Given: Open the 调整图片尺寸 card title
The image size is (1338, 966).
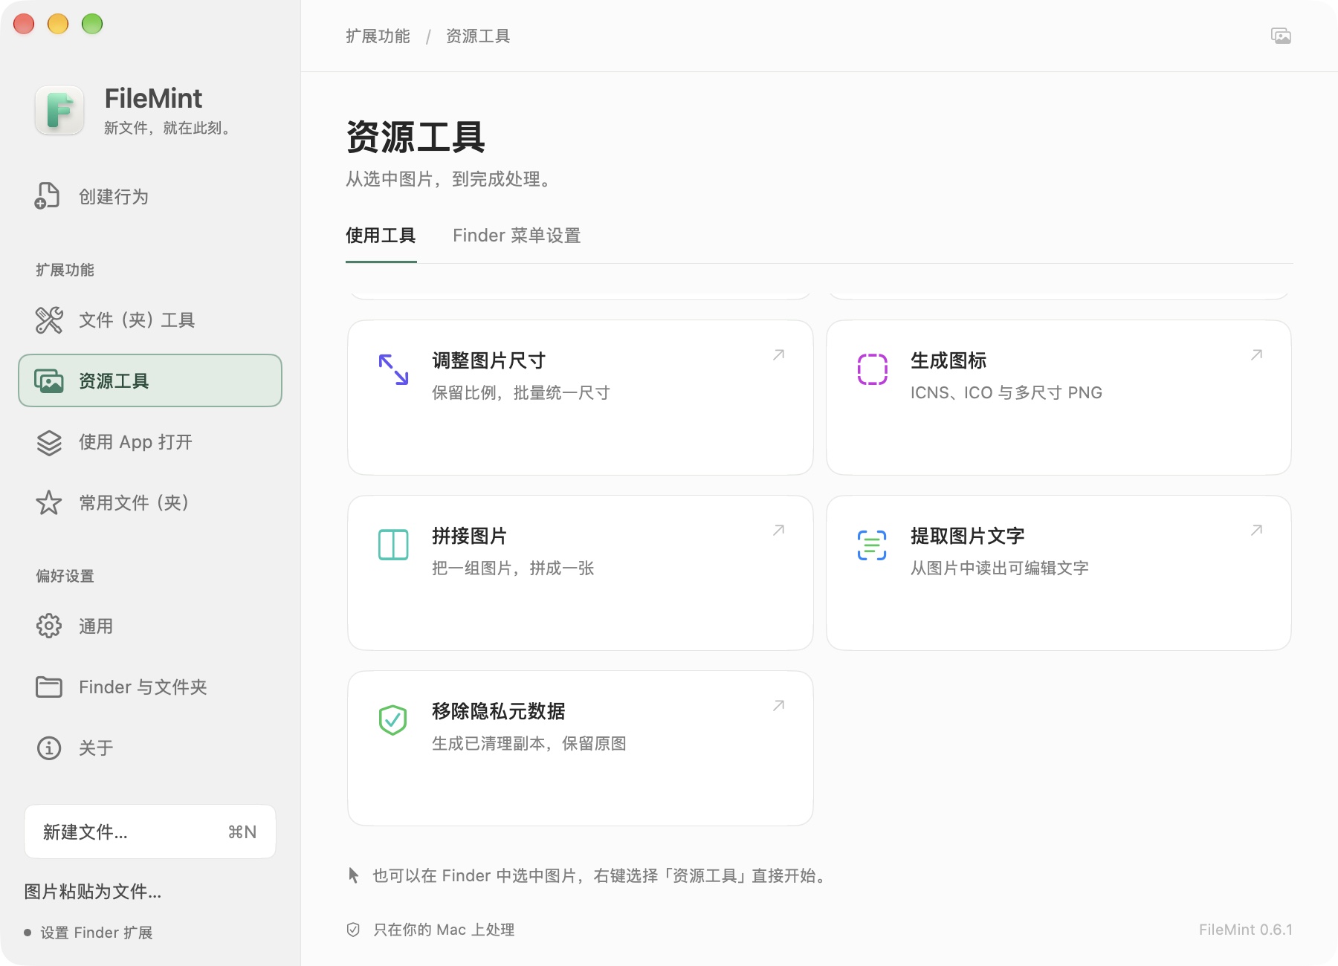Looking at the screenshot, I should click(x=489, y=361).
